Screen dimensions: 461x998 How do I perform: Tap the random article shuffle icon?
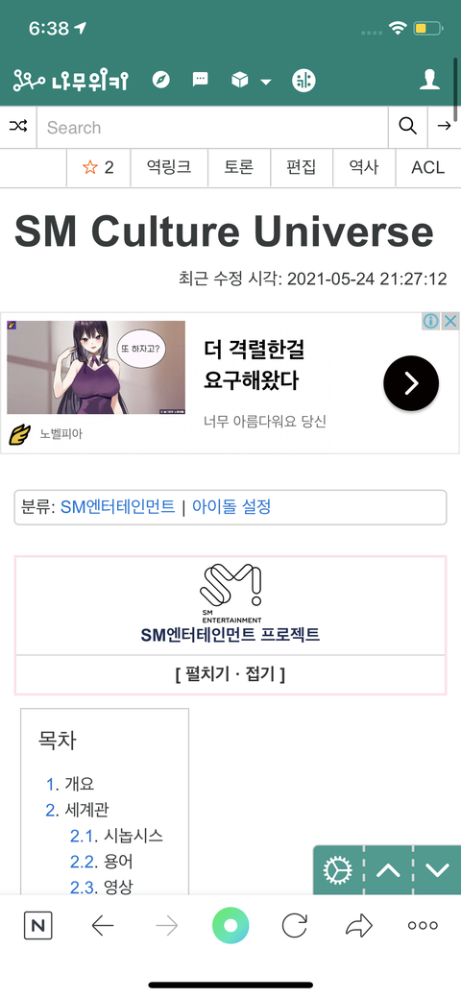click(x=18, y=127)
